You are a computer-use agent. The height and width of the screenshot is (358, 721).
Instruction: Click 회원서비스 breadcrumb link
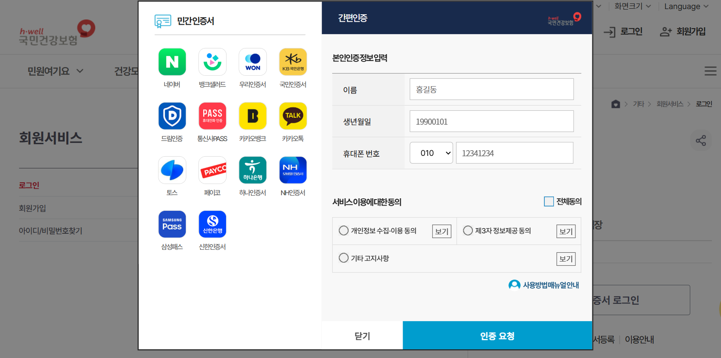pos(670,104)
